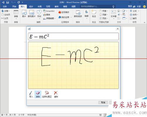Open My Apps add-ins
147x117 pixels.
[x=64, y=17]
